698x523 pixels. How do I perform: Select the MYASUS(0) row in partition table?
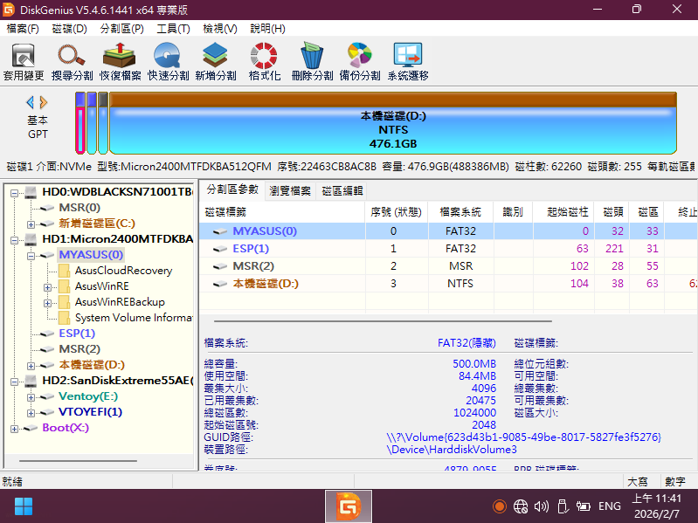448,231
